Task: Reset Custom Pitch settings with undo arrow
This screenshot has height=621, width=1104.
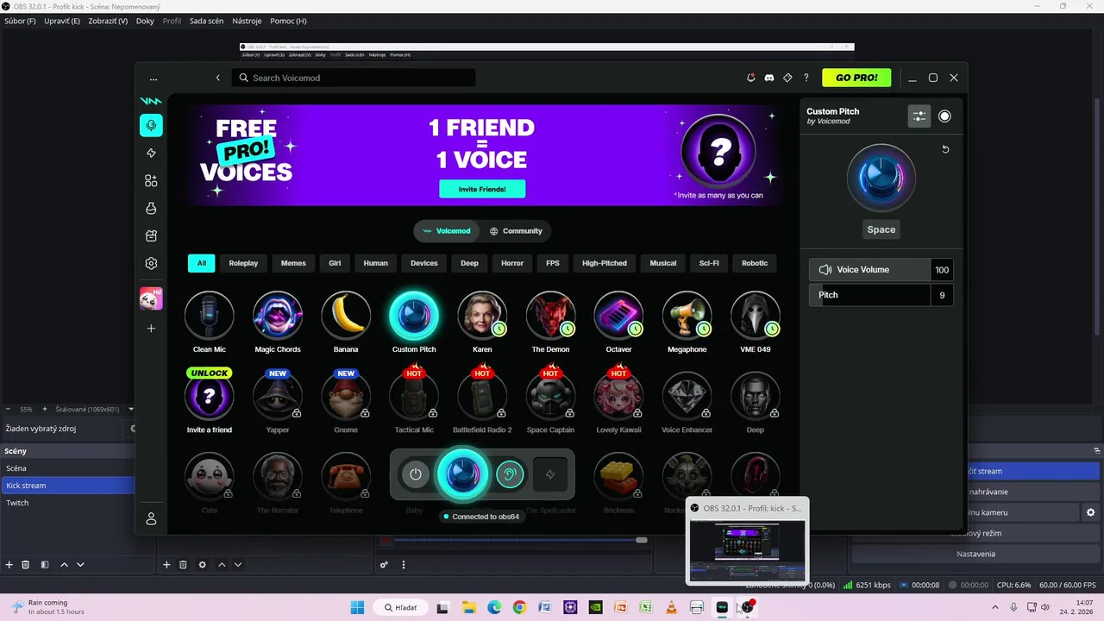Action: (x=945, y=149)
